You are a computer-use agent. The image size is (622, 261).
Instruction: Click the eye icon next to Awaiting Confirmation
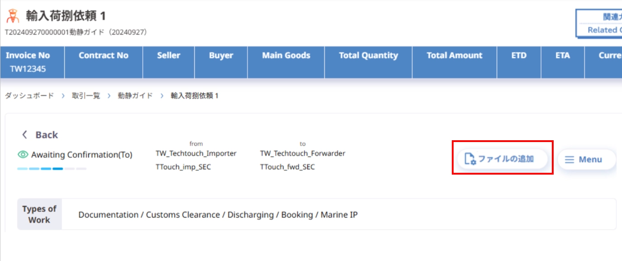tap(23, 155)
